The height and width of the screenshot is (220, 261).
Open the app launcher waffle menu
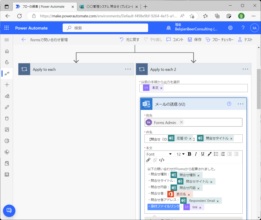click(x=7, y=28)
